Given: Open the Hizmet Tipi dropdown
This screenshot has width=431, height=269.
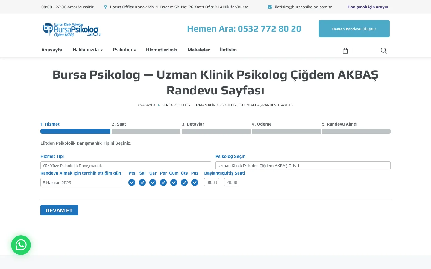Looking at the screenshot, I should (126, 166).
